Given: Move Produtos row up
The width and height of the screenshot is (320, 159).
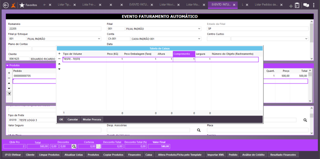Looking at the screenshot, I should 9,83.
